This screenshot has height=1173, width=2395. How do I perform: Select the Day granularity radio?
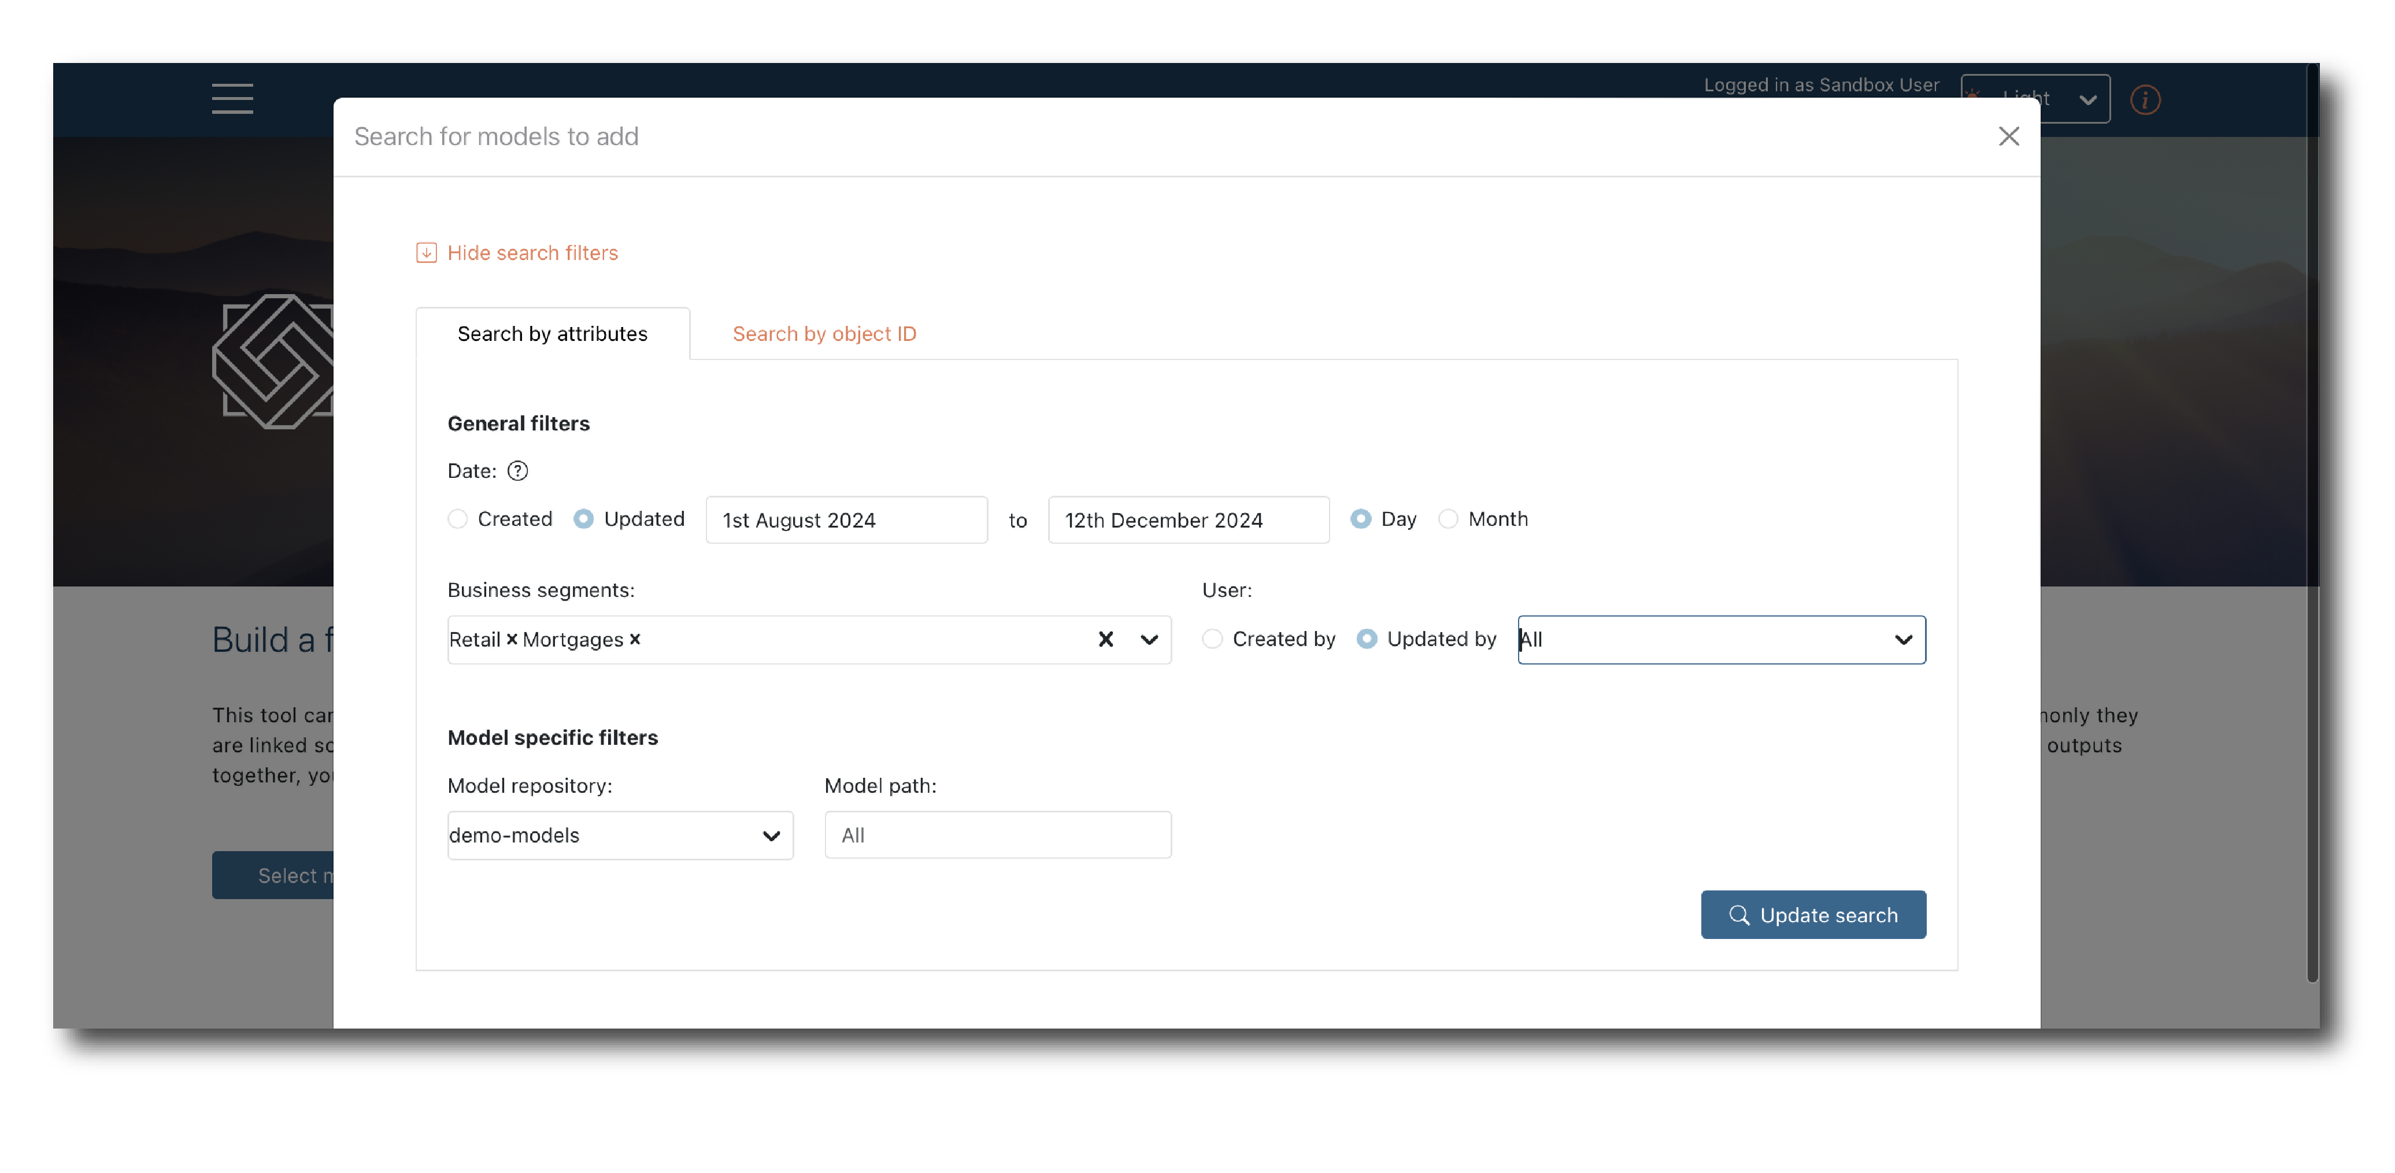click(x=1360, y=519)
